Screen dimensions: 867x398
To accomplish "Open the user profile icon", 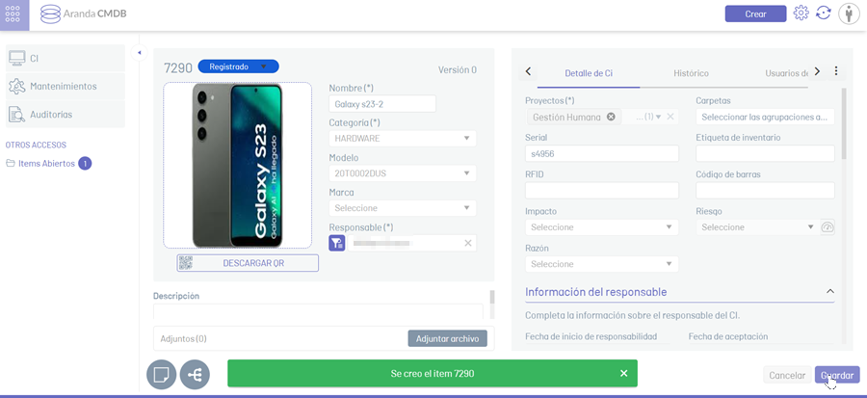I will point(849,13).
